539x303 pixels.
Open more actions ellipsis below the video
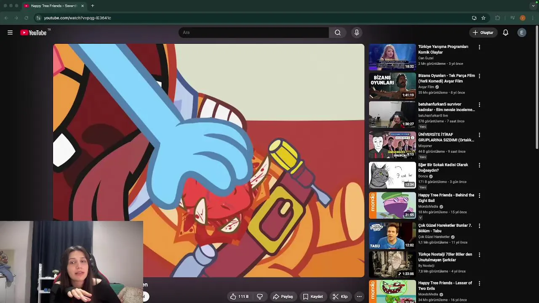[x=359, y=297]
